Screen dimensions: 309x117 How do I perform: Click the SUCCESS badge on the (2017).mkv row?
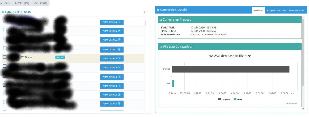pos(60,58)
